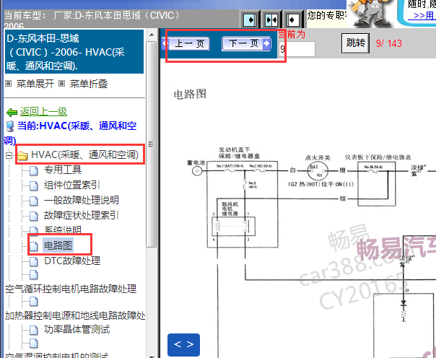This screenshot has width=436, height=358.
Task: Click 菜单折叠 to collapse the menu
Action: (x=88, y=84)
